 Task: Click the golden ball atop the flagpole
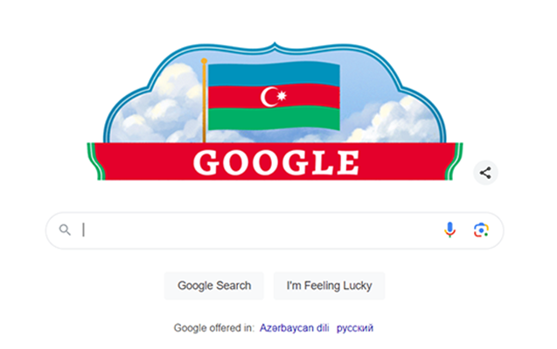(204, 61)
